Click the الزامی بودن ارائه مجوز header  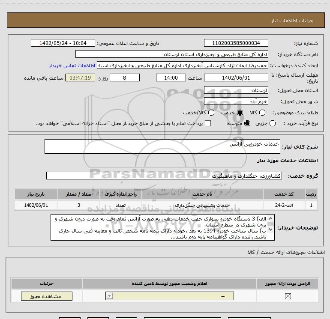click(x=288, y=283)
